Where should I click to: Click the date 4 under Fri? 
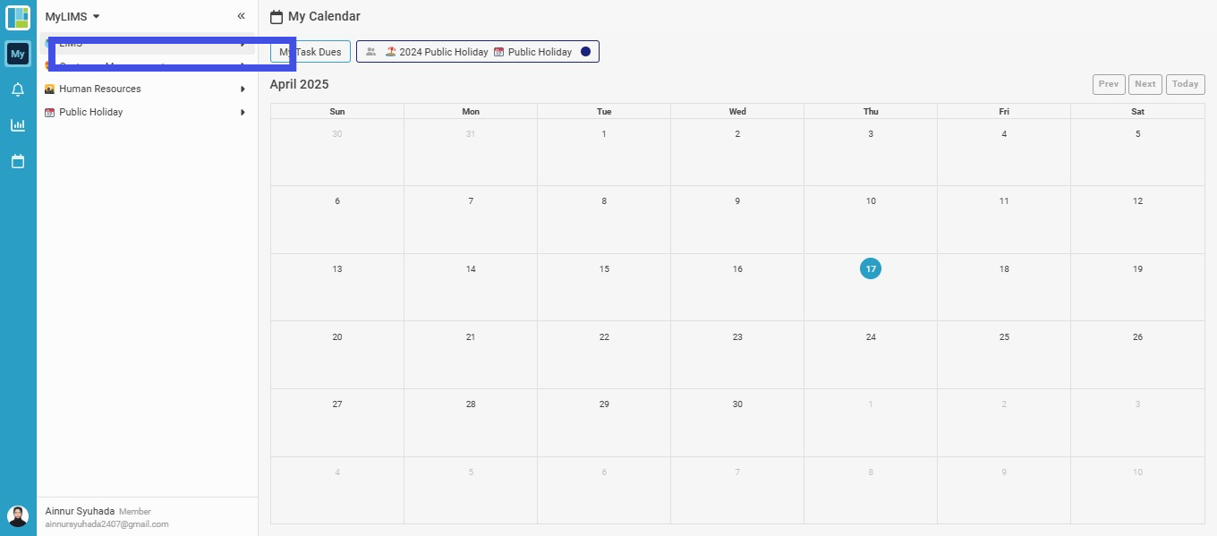click(1004, 134)
